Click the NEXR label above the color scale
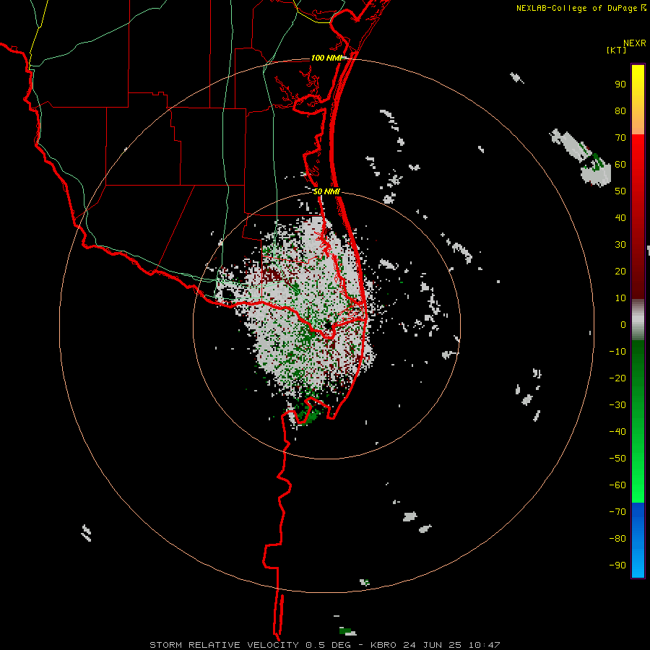The image size is (650, 650). pos(635,43)
